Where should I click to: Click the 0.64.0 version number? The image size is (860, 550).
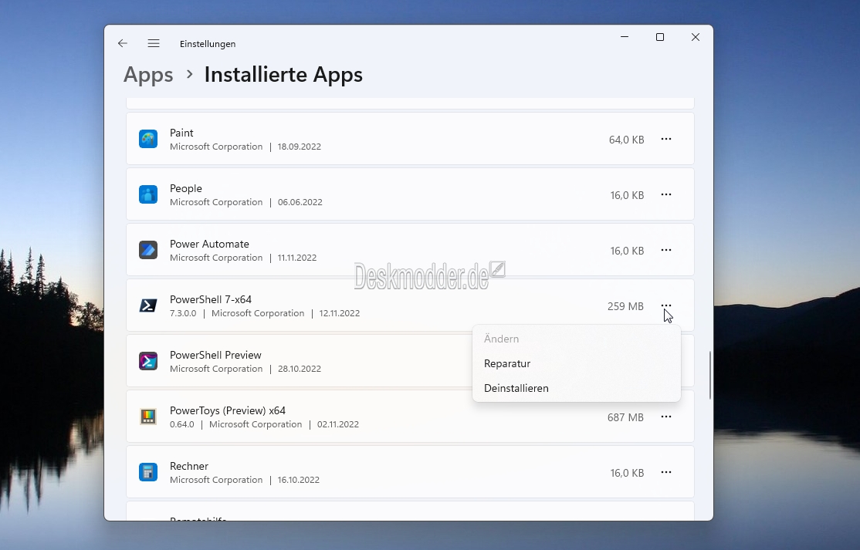182,424
